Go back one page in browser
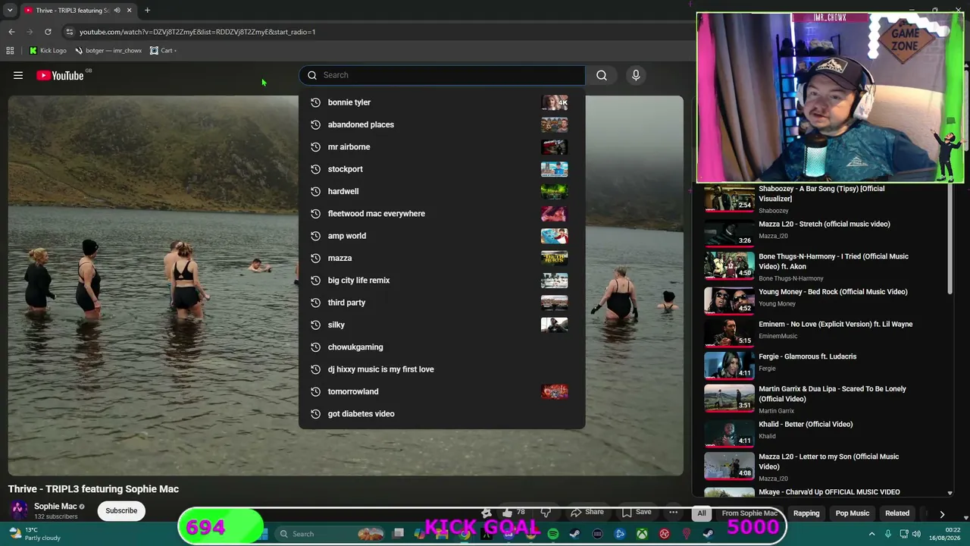The image size is (970, 546). click(11, 32)
